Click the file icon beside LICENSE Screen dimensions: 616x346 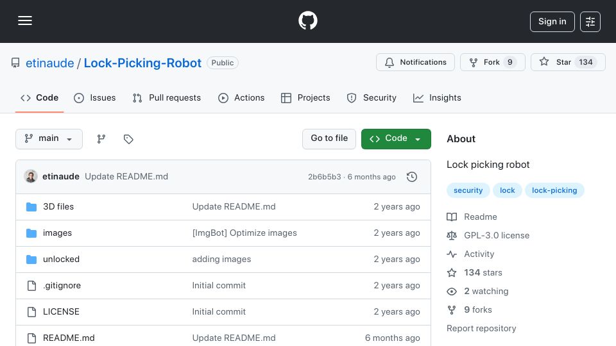click(x=31, y=312)
